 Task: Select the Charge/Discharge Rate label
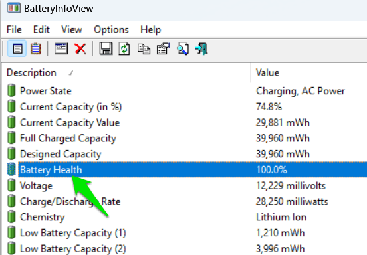70,201
